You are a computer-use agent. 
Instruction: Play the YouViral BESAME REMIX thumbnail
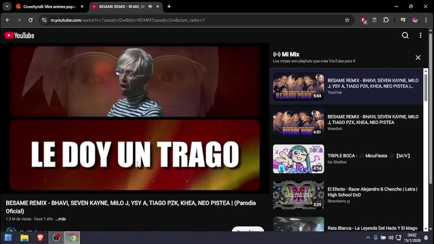299,86
